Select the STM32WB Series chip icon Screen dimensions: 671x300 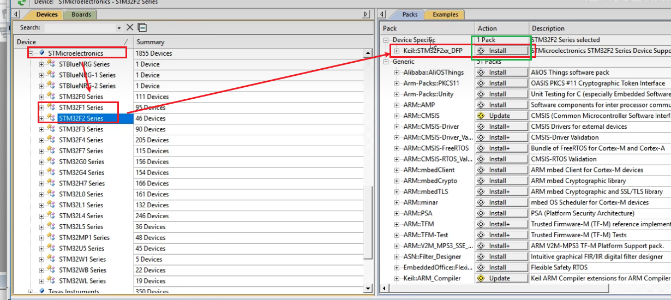click(51, 269)
